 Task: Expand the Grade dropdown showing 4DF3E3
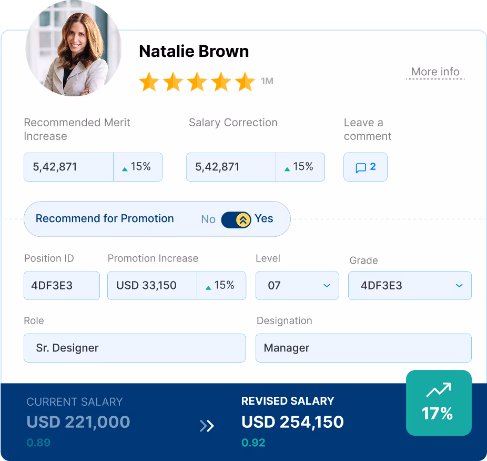click(409, 285)
